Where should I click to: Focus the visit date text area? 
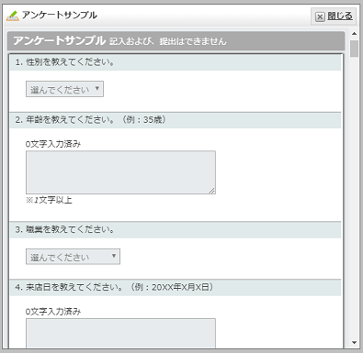pos(120,334)
